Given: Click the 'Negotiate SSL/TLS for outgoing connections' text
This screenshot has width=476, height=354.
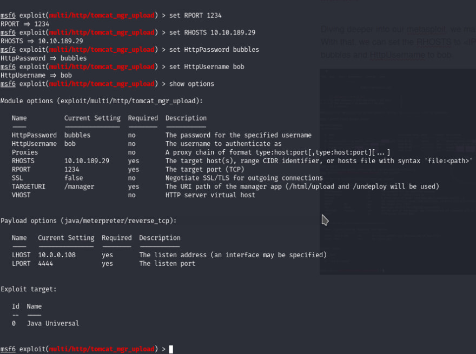Looking at the screenshot, I should click(x=244, y=178).
